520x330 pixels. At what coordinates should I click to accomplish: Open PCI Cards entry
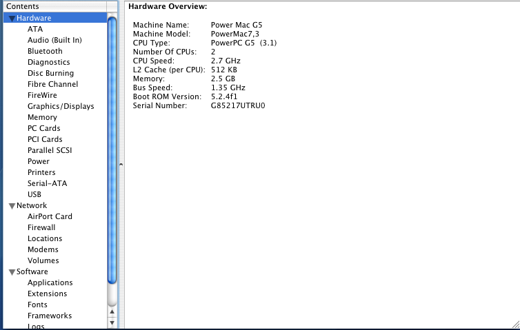pos(45,139)
